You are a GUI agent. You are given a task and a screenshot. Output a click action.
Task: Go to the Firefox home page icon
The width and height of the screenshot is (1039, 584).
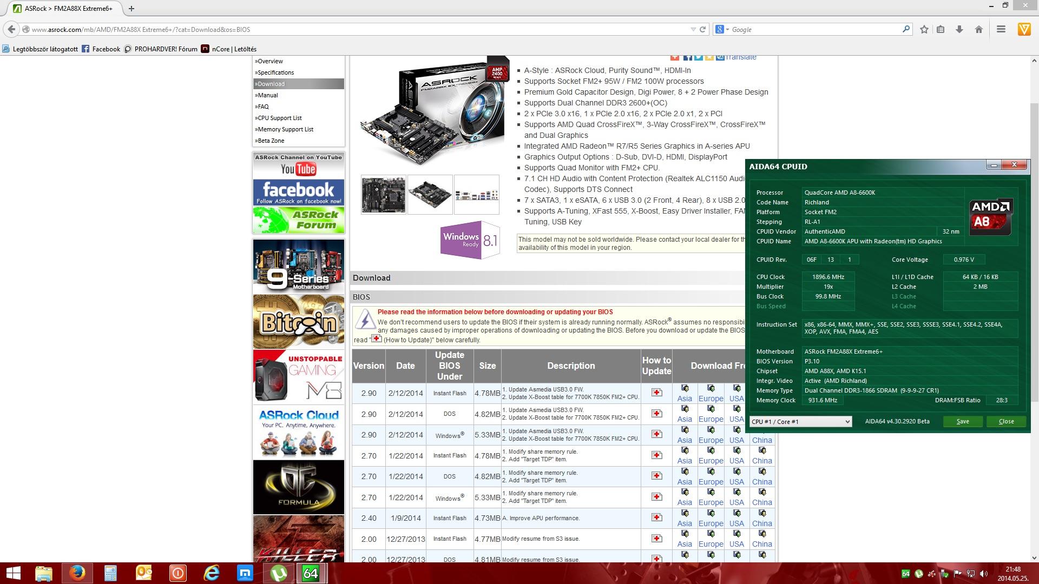978,29
